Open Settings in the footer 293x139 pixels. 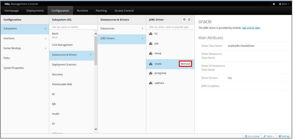[x=284, y=136]
